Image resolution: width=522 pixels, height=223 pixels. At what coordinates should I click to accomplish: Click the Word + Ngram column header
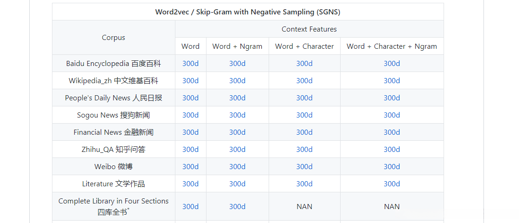tap(238, 46)
